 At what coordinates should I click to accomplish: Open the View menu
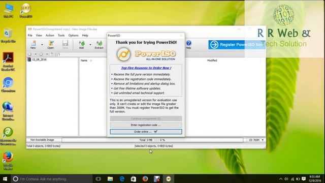click(39, 36)
